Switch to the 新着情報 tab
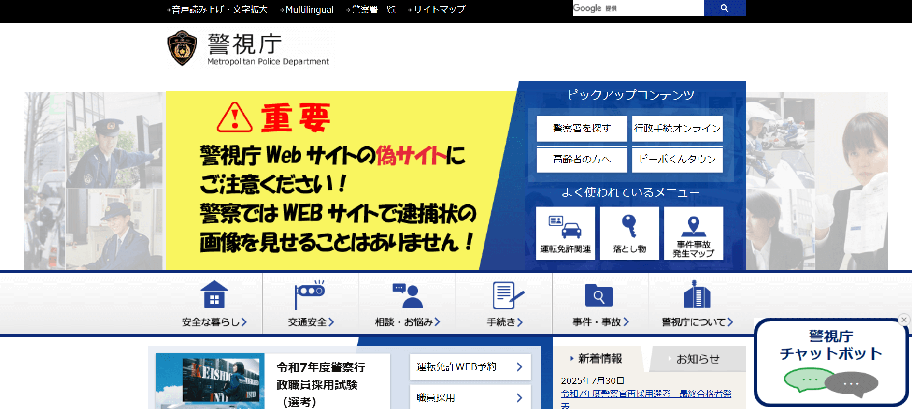 (598, 359)
